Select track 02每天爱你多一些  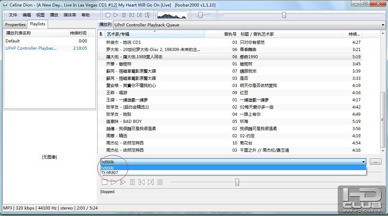230,107
